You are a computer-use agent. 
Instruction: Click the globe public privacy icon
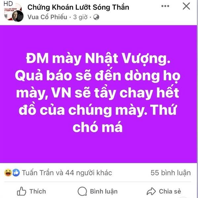pyautogui.click(x=96, y=17)
